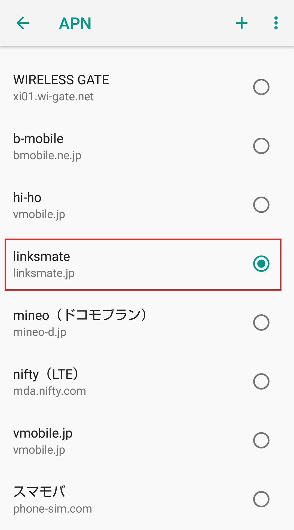Open the linksmate APN configuration

tap(109, 264)
